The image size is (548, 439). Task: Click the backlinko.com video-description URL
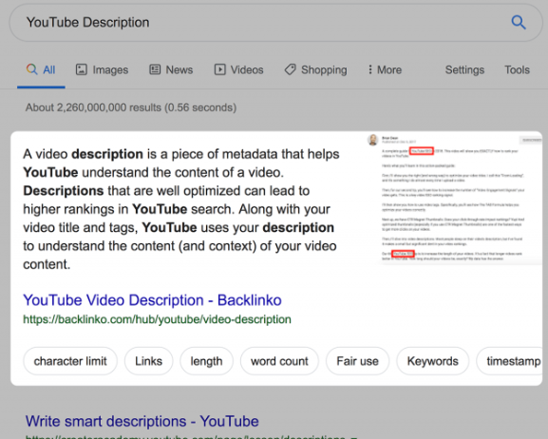(x=157, y=319)
